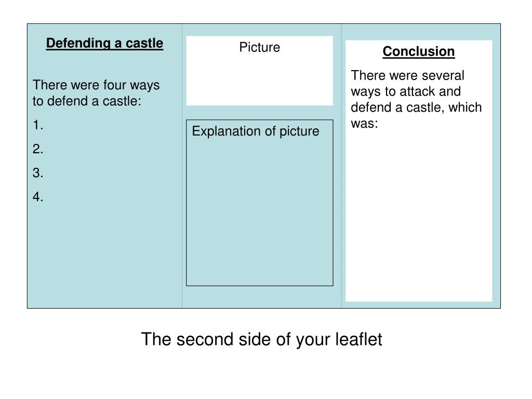Click list item number 2
Image resolution: width=532 pixels, height=399 pixels.
[38, 149]
